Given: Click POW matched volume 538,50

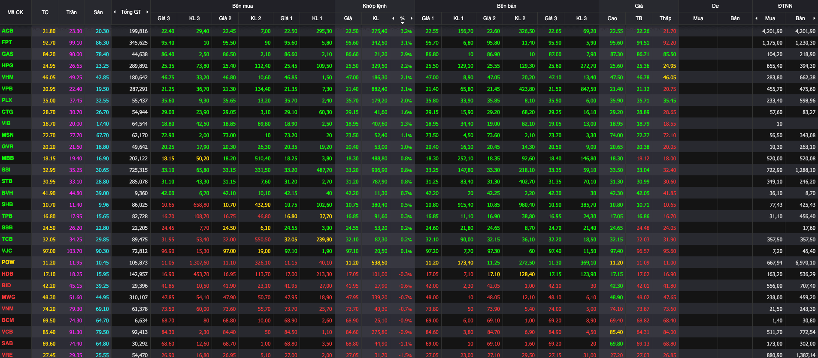Looking at the screenshot, I should coord(379,263).
